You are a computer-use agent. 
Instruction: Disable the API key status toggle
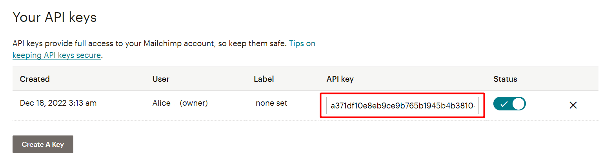click(x=509, y=104)
